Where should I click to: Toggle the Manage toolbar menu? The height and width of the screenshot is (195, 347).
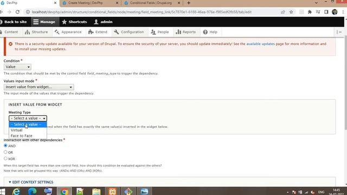tap(44, 22)
